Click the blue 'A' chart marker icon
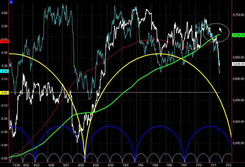The image size is (245, 167). point(11,2)
